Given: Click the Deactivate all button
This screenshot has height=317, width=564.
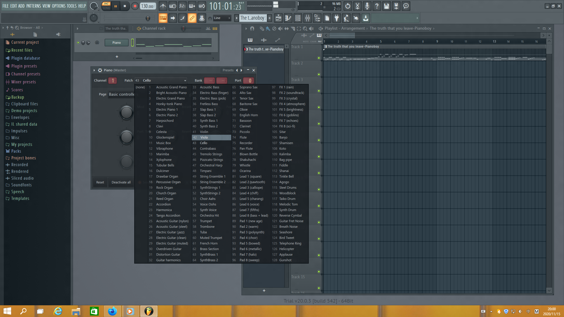Looking at the screenshot, I should coord(121,182).
